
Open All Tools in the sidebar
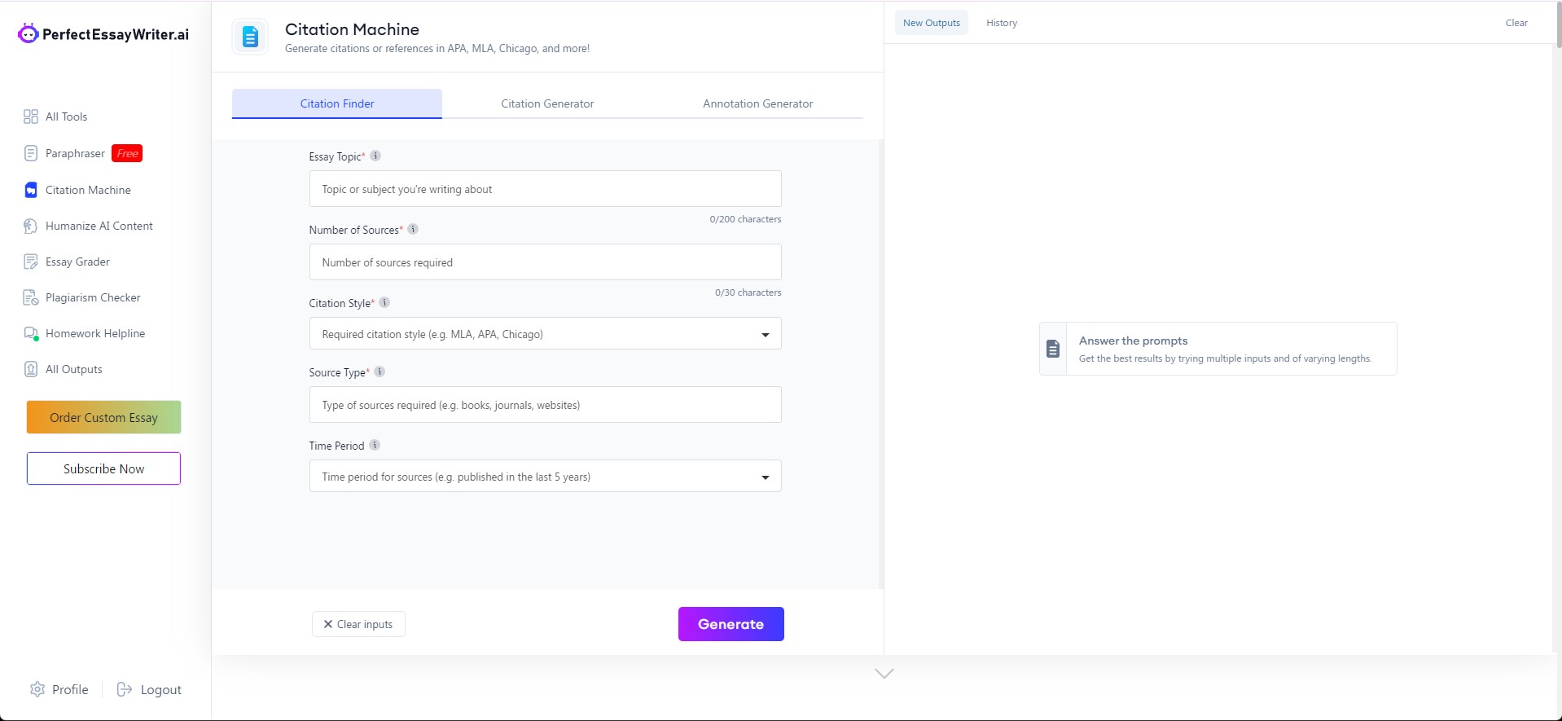tap(66, 117)
